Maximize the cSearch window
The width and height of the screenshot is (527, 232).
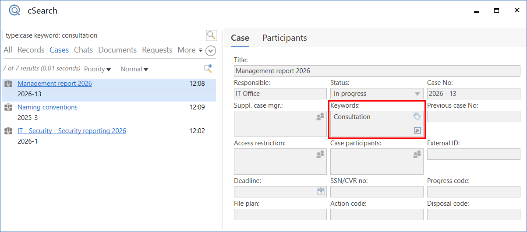coord(496,11)
